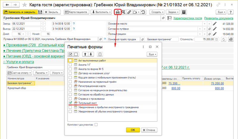Viewport: 238px width, 139px height.
Task: Expand Основное место dropdown arrow
Action: pyautogui.click(x=204, y=24)
